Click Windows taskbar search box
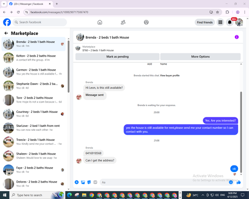The image size is (249, 199). [37, 195]
